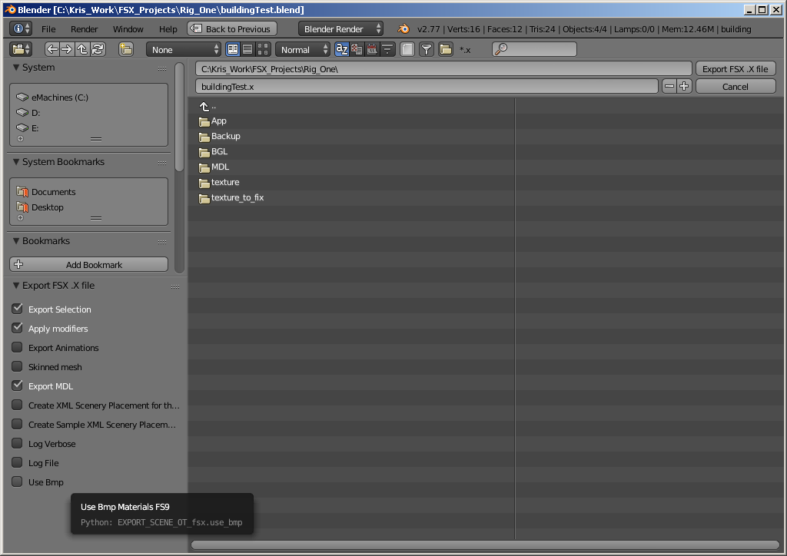The image size is (787, 556).
Task: Enable the Export Animations checkbox
Action: (17, 348)
